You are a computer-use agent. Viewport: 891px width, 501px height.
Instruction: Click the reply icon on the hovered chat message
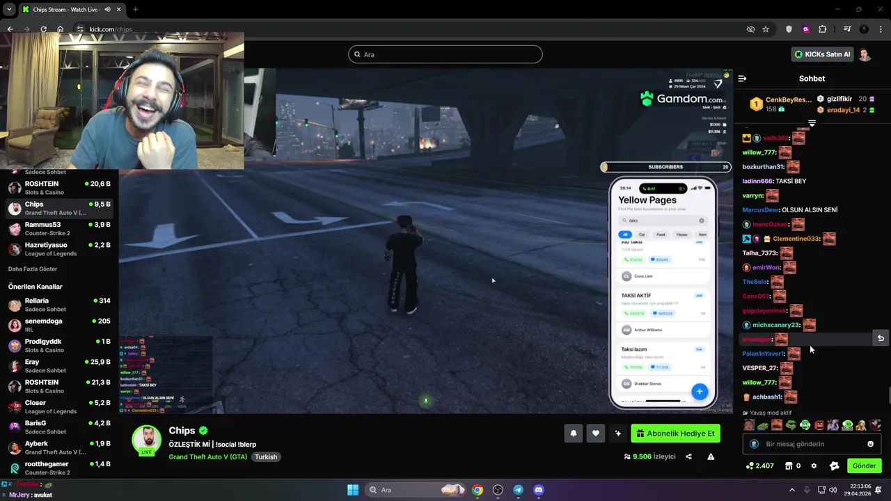881,338
